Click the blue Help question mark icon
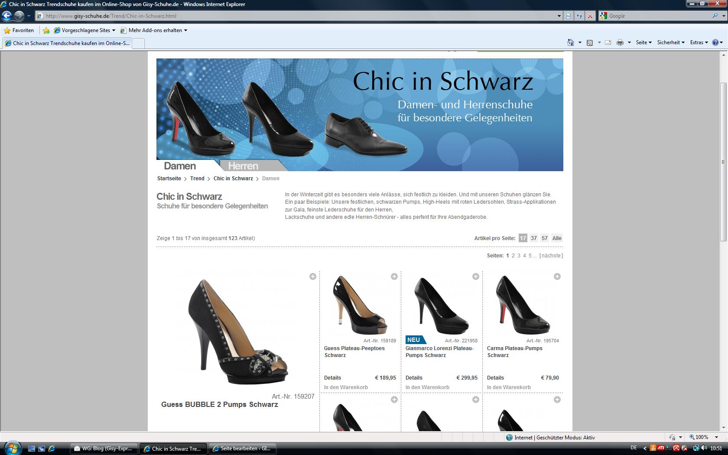Viewport: 728px width, 455px height. coord(715,42)
